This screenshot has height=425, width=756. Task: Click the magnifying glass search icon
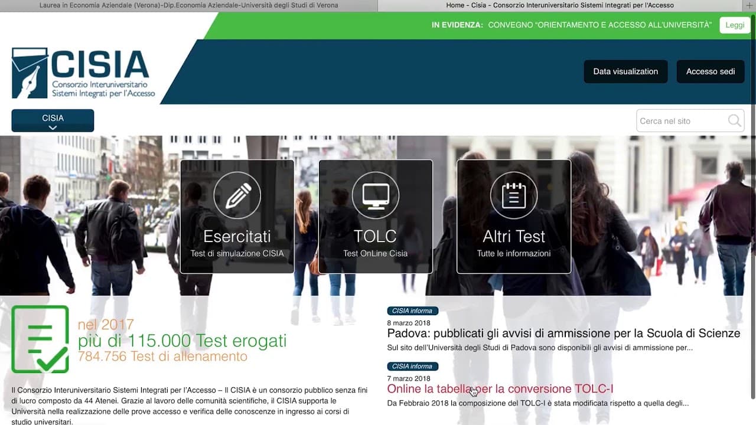point(734,121)
